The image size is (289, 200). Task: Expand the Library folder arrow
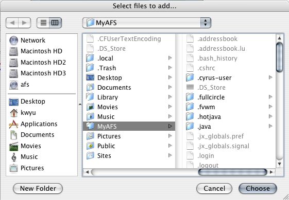pos(170,97)
